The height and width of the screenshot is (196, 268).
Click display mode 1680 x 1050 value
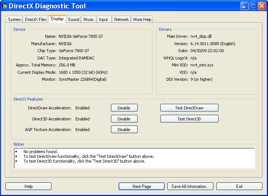click(83, 72)
